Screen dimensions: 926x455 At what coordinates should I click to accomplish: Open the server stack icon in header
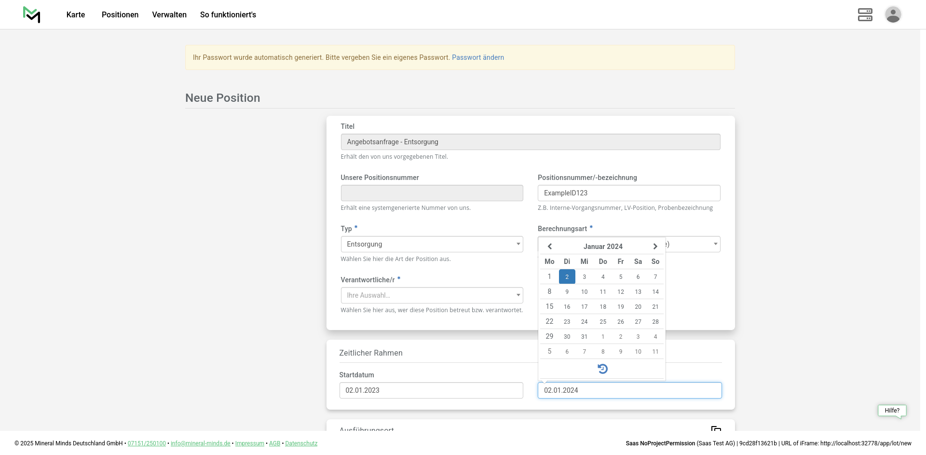[865, 14]
